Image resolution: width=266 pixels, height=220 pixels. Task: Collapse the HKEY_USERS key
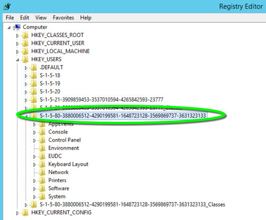[x=17, y=60]
